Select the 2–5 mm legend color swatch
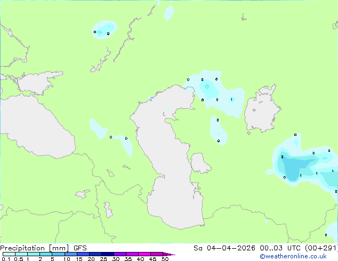This screenshot has width=338, height=261. pyautogui.click(x=46, y=254)
